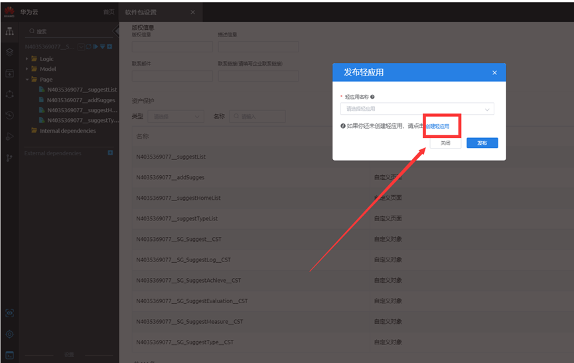Click the crosshair target sidebar icon
This screenshot has height=363, width=574.
(x=9, y=334)
